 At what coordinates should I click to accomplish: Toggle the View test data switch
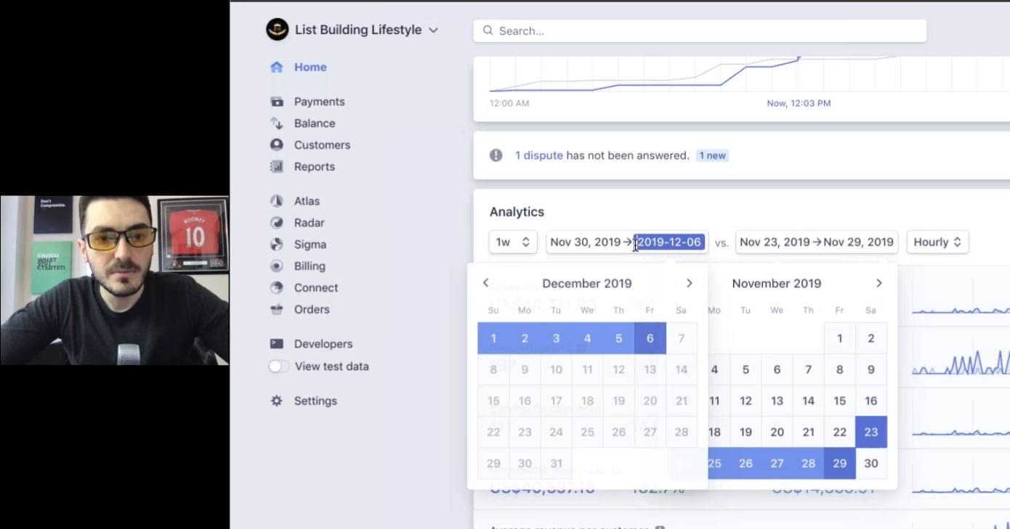(278, 366)
